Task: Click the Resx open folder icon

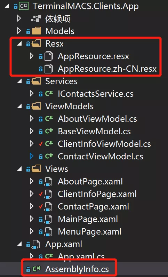Action: pos(36,43)
